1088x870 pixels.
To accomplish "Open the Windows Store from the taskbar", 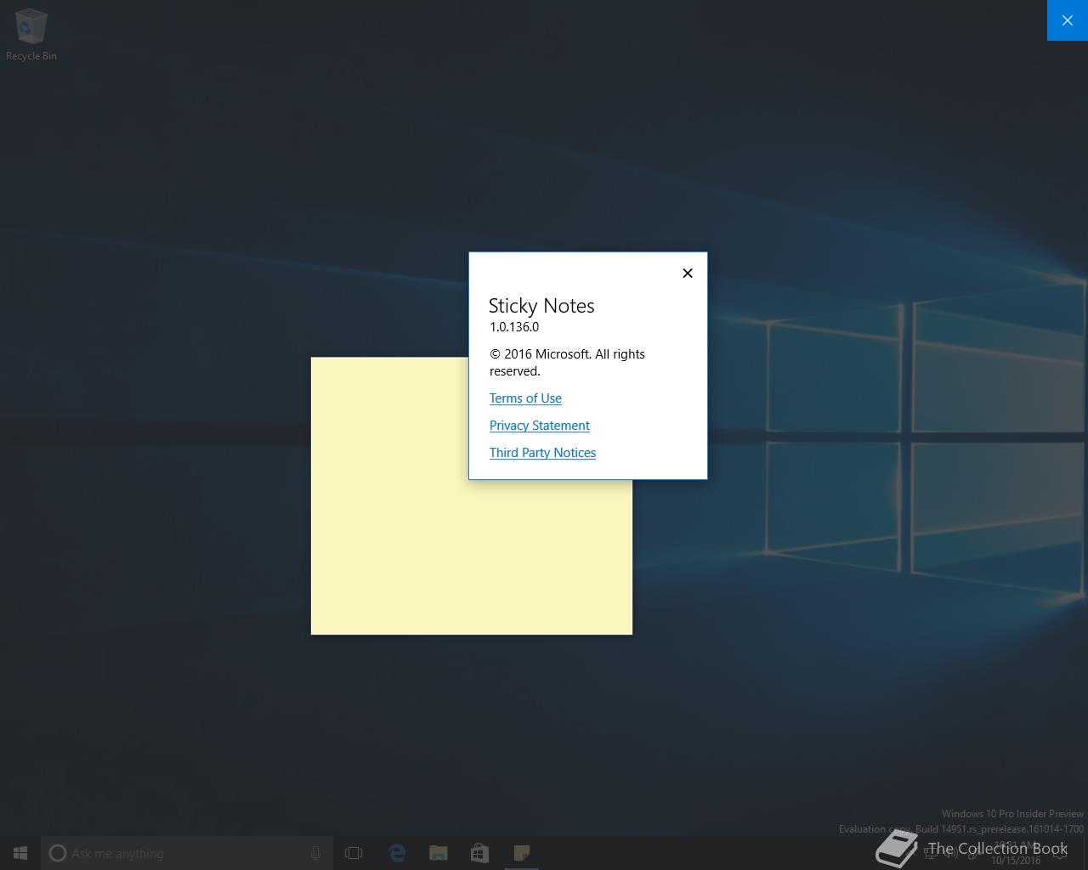I will pyautogui.click(x=479, y=853).
